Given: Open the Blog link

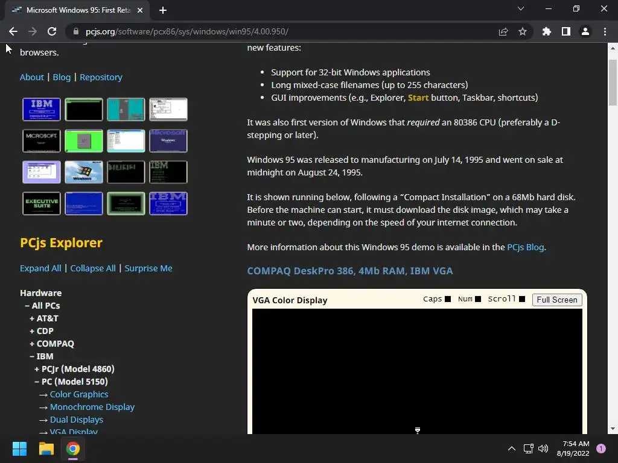Looking at the screenshot, I should (62, 77).
